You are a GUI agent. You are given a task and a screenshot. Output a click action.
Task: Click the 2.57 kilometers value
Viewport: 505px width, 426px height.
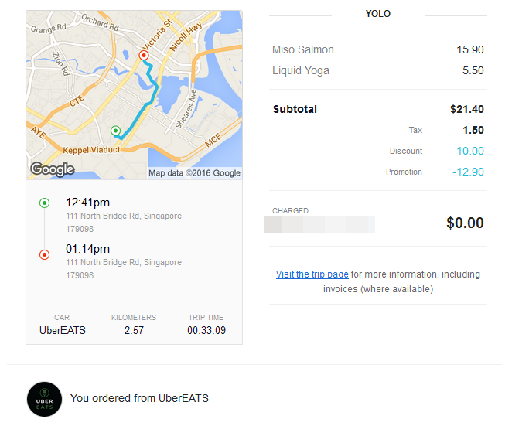[x=134, y=331]
